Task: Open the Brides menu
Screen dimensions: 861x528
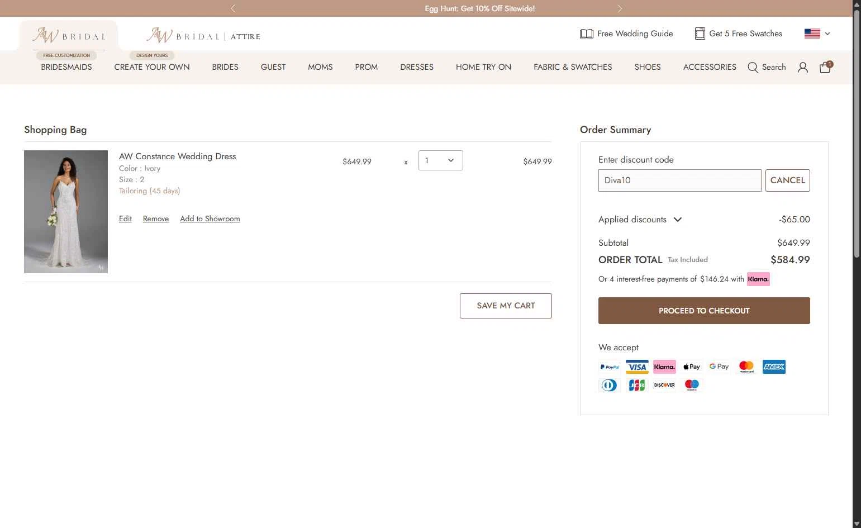Action: [x=225, y=67]
